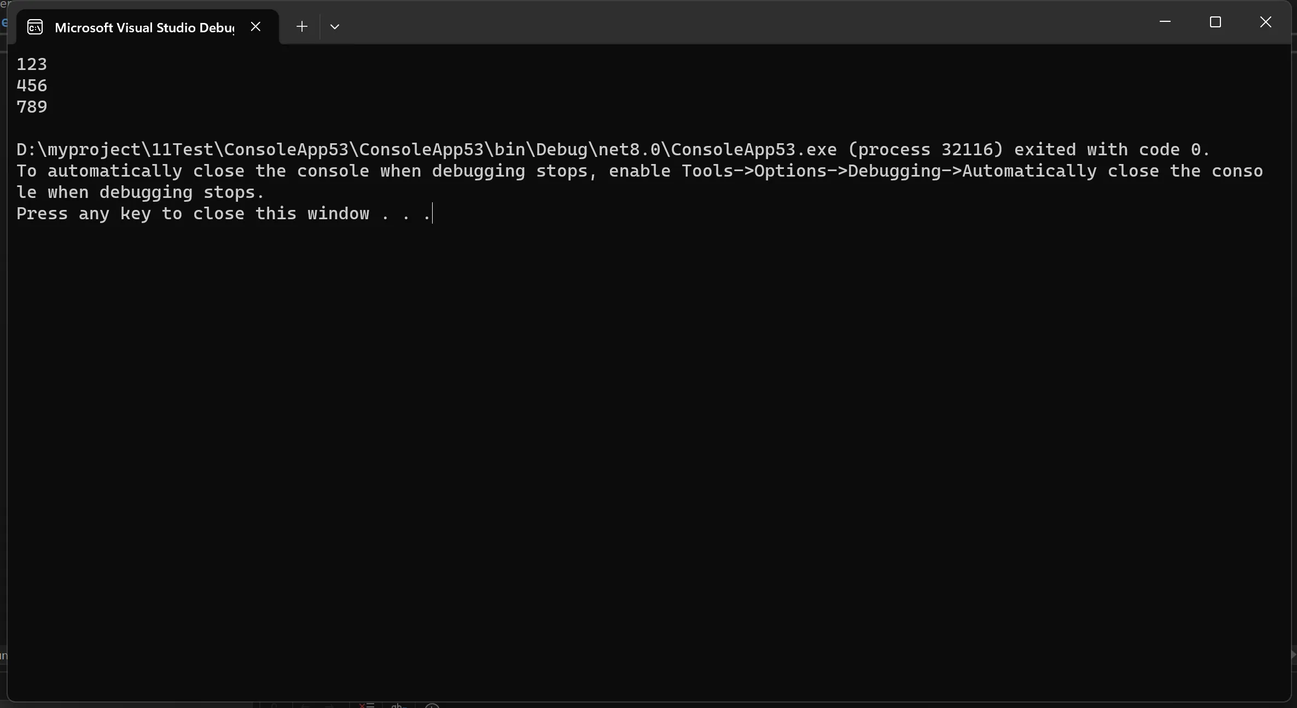Minimize the debug console window

1165,22
